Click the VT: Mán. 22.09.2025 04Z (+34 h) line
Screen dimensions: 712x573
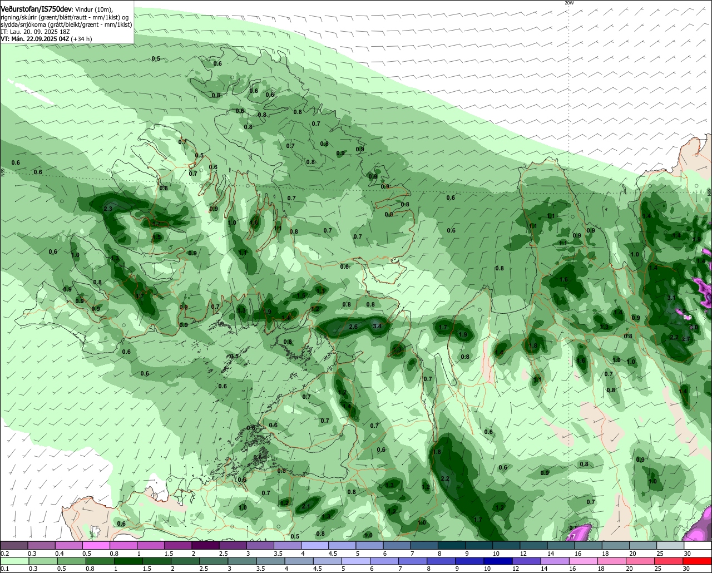tap(46, 39)
